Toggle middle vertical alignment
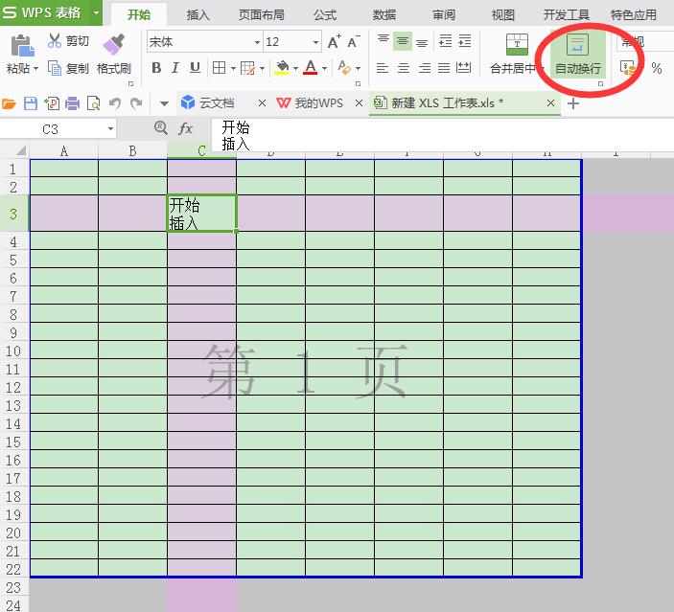 pos(403,41)
